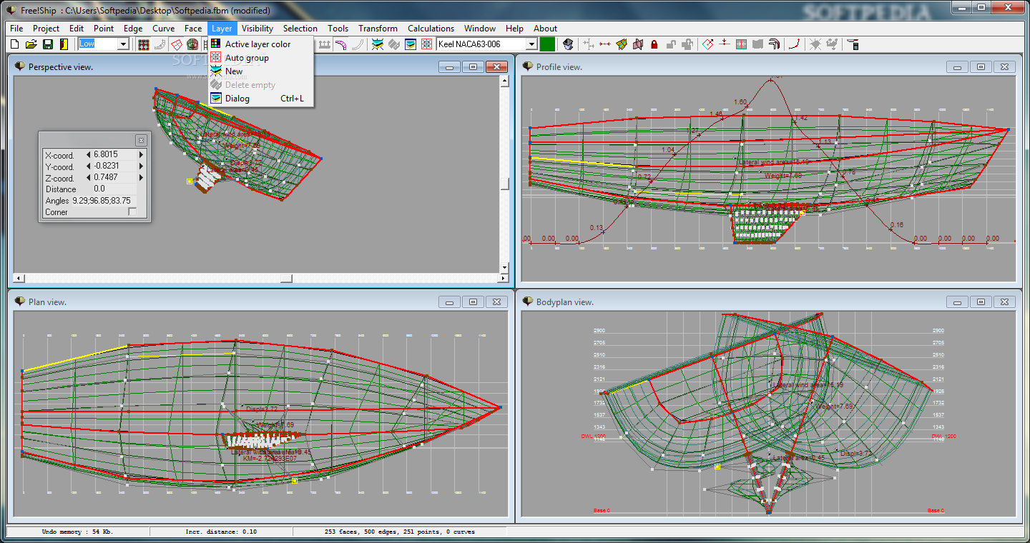Decrease Z-coord with left arrow

(x=88, y=177)
